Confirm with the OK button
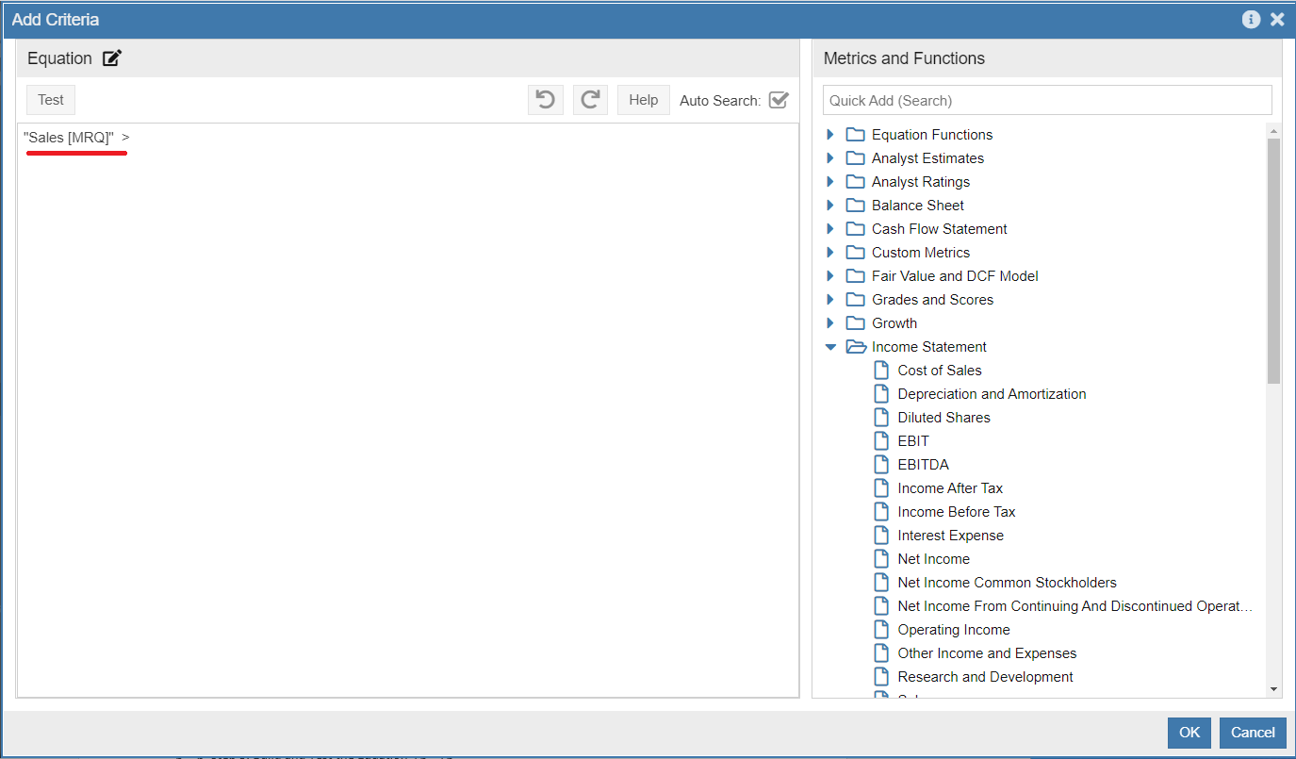1296x759 pixels. tap(1189, 733)
